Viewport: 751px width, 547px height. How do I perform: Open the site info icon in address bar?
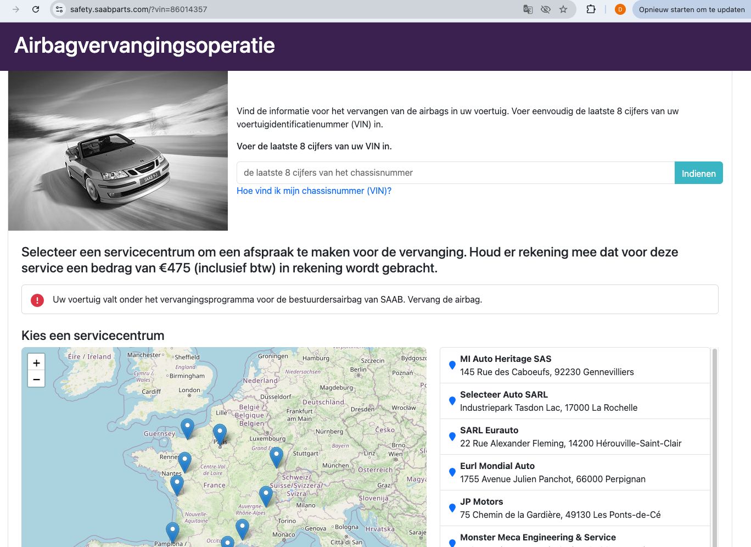tap(60, 9)
